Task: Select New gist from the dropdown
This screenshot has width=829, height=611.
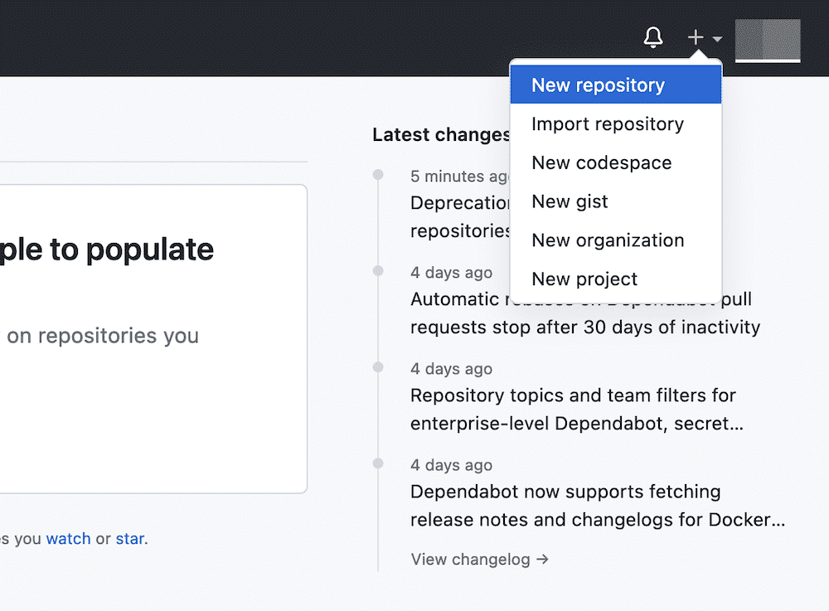Action: (x=570, y=201)
